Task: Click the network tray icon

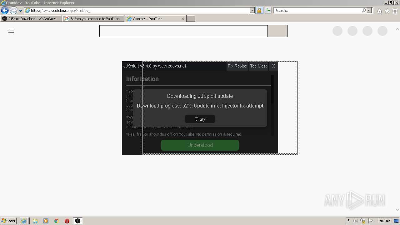Action: coord(363,221)
